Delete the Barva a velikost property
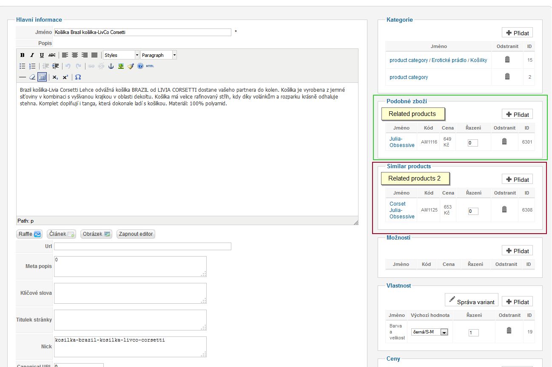Image resolution: width=552 pixels, height=367 pixels. click(509, 331)
